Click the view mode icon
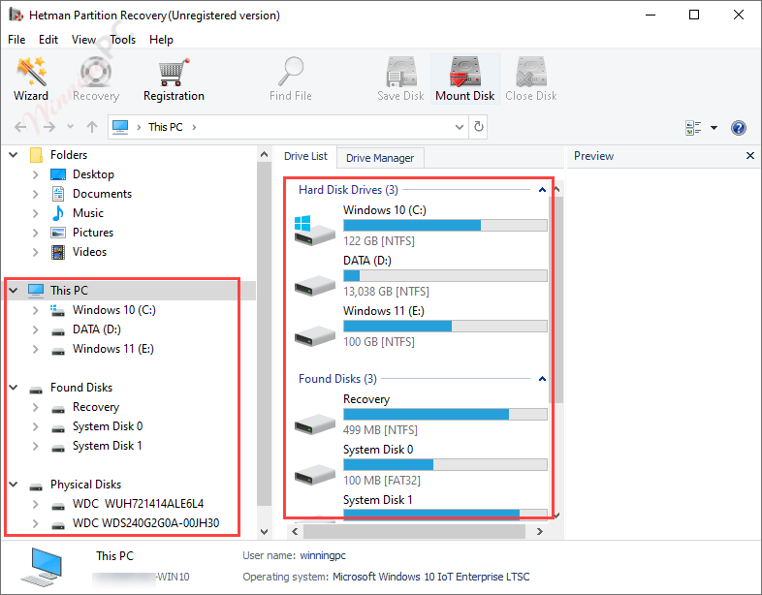 693,128
